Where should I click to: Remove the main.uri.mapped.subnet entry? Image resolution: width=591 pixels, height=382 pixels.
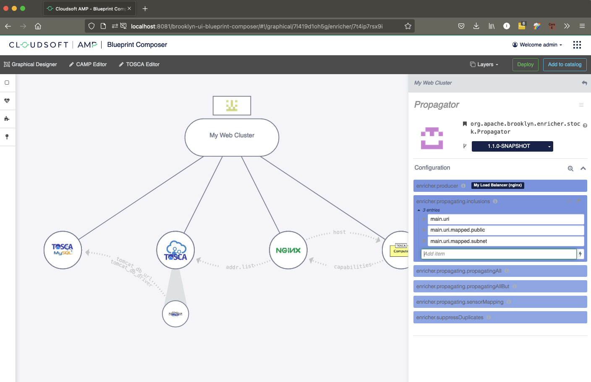pos(424,241)
